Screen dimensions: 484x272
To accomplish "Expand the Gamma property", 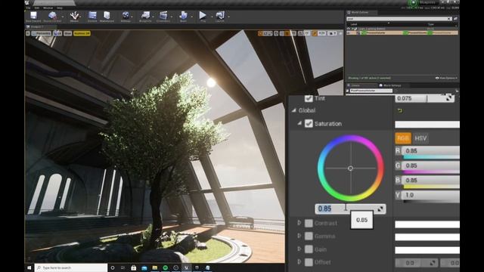I will (x=299, y=236).
